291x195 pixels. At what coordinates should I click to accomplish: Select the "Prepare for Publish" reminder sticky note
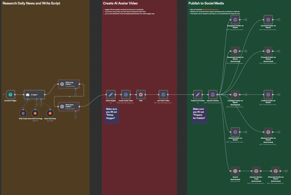[x=199, y=115]
